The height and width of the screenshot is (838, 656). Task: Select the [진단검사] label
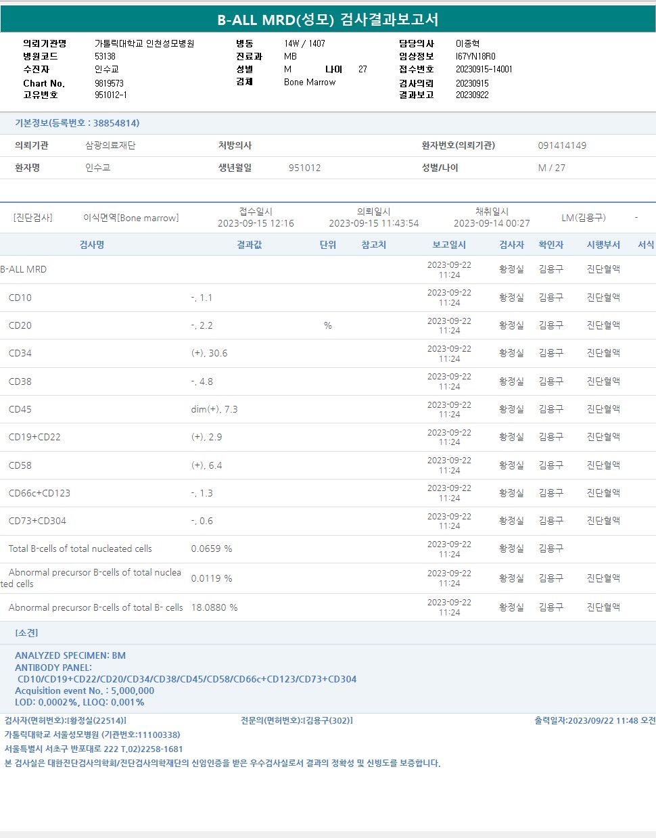coord(32,218)
